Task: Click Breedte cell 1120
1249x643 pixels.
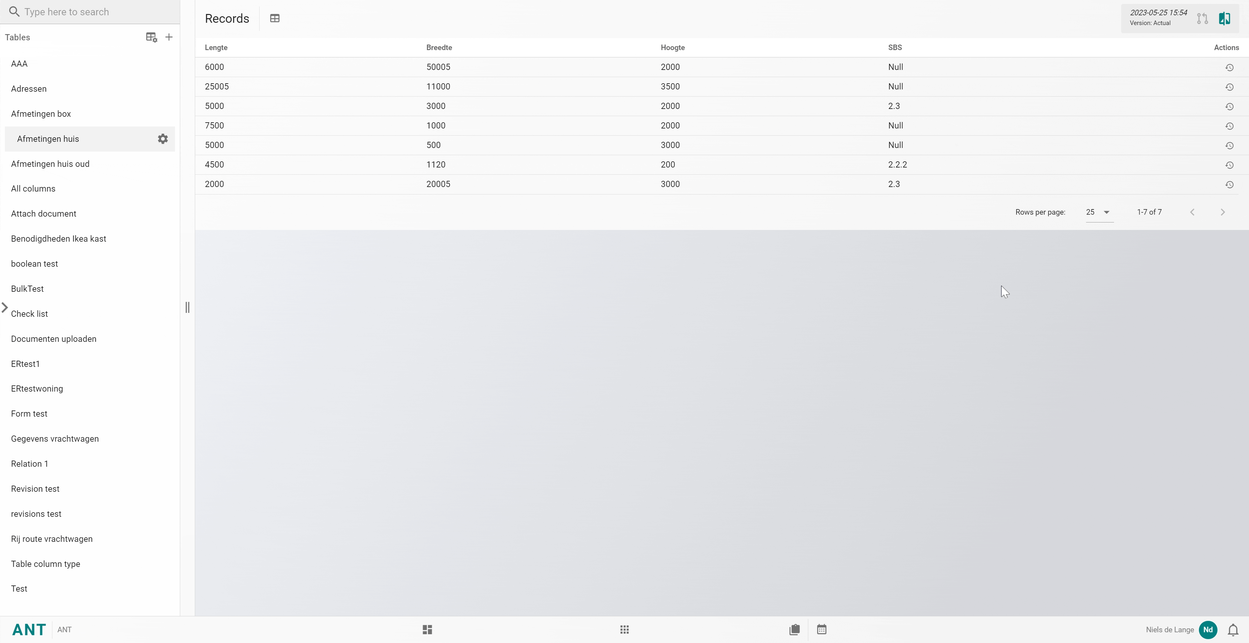Action: tap(436, 164)
